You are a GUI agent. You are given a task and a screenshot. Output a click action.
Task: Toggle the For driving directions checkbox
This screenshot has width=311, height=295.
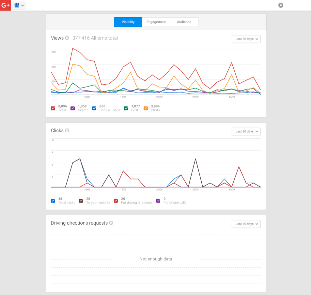[x=116, y=201]
